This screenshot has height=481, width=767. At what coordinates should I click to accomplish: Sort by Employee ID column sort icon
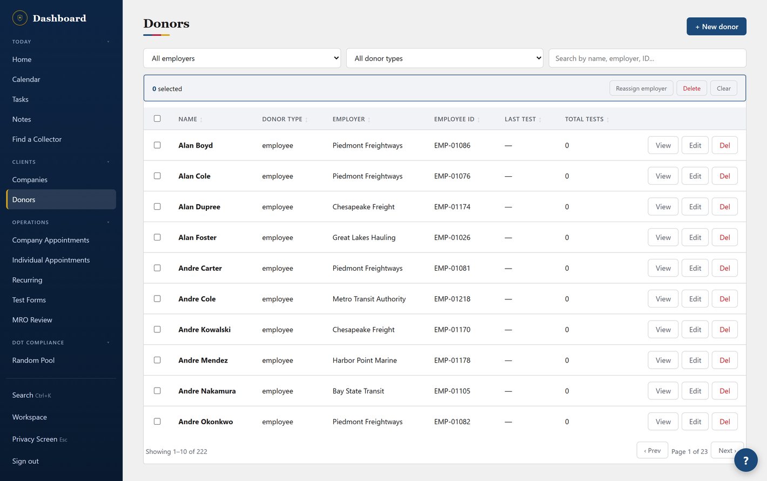click(479, 120)
